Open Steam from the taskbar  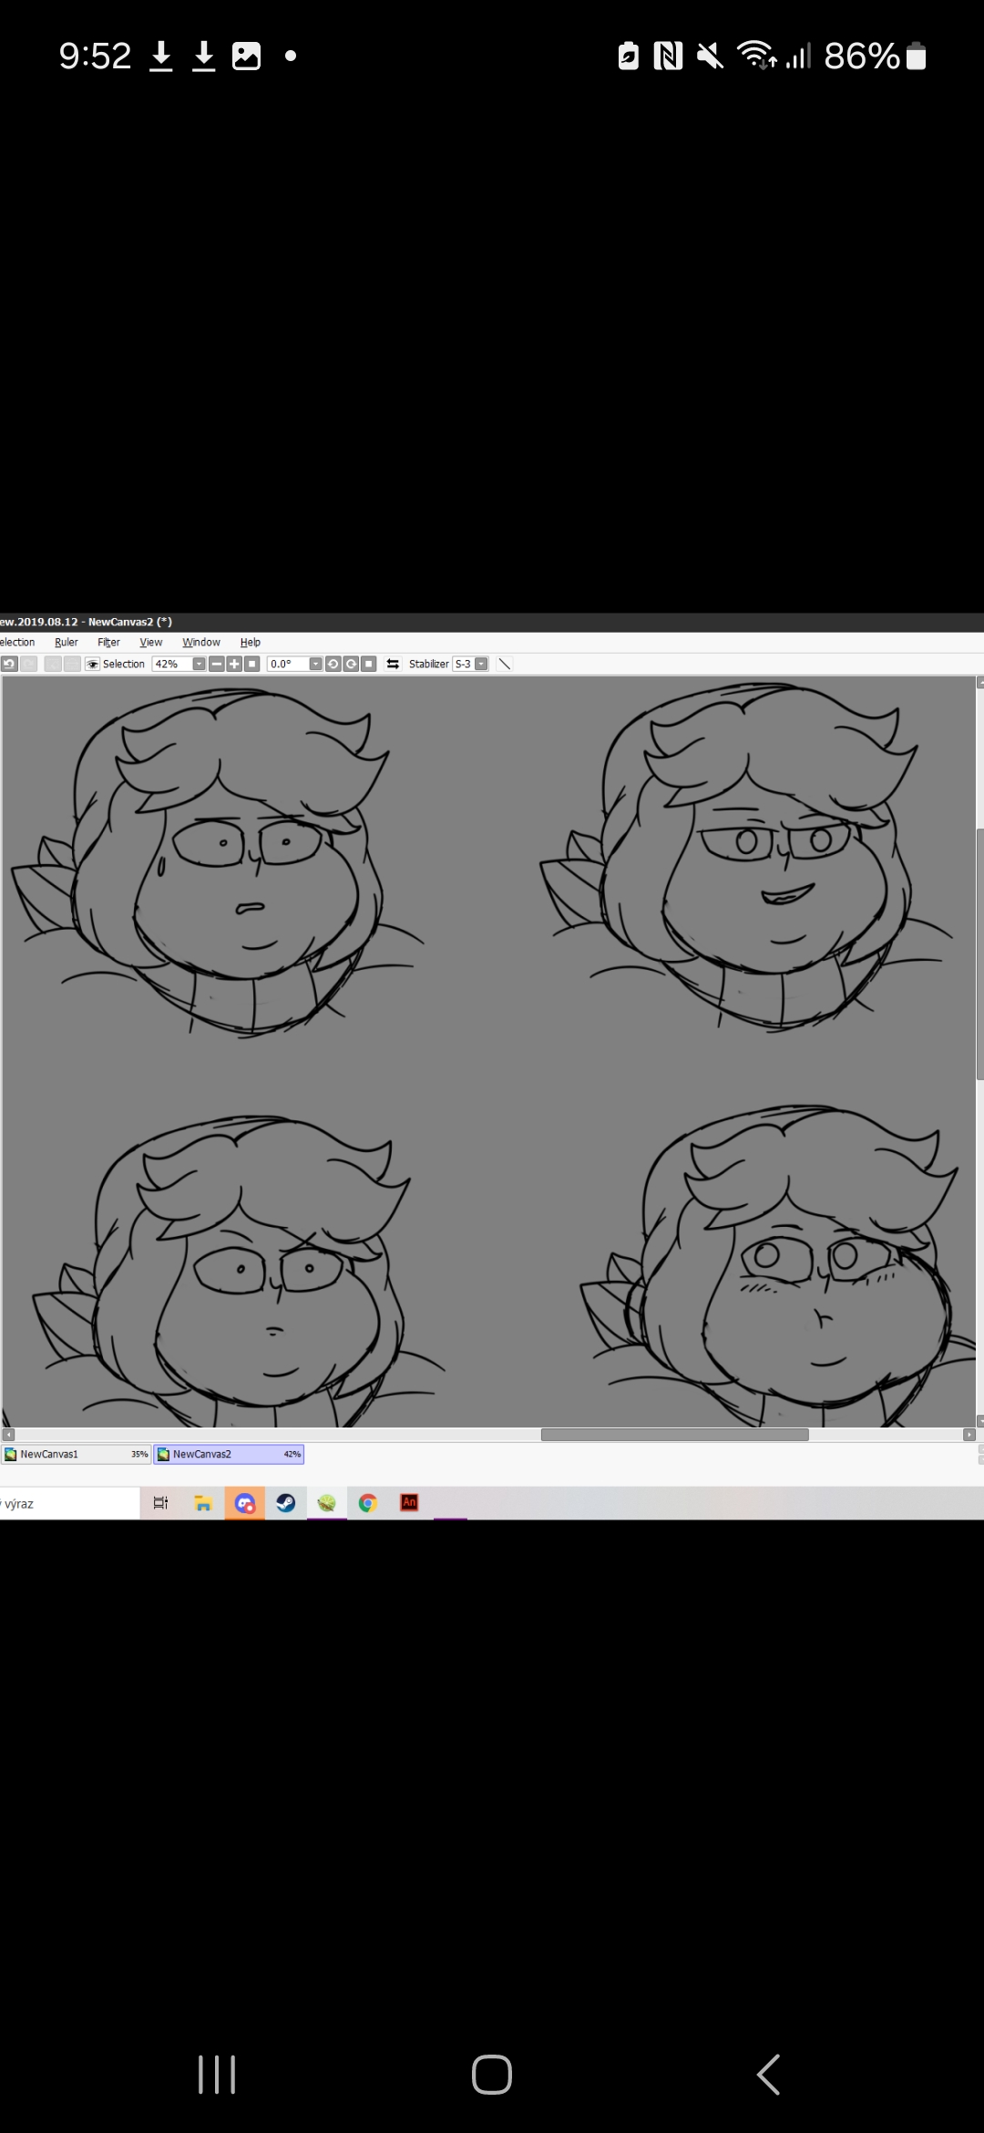(x=286, y=1503)
